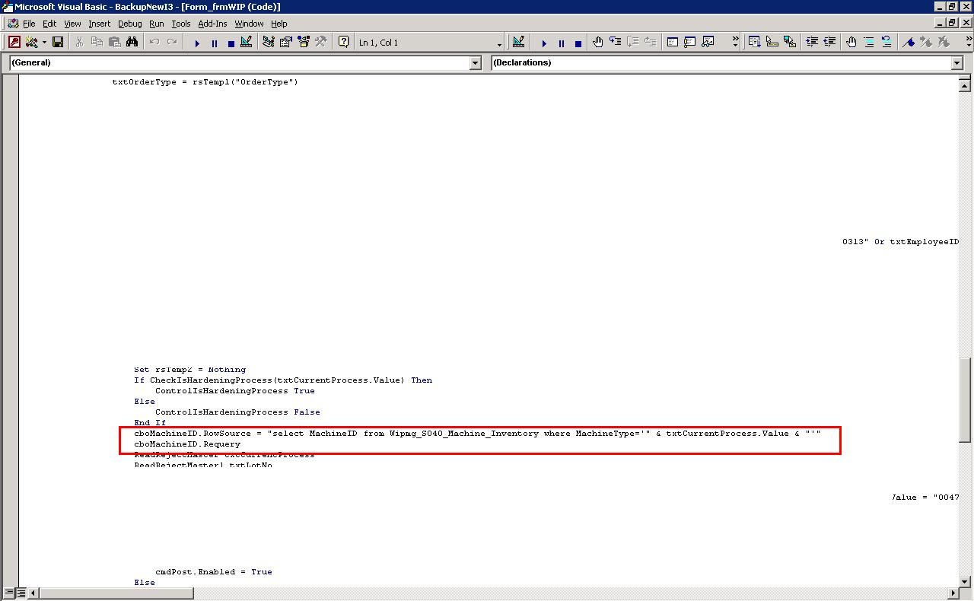Click the Uncomment Block icon
The height and width of the screenshot is (601, 974).
coord(886,43)
